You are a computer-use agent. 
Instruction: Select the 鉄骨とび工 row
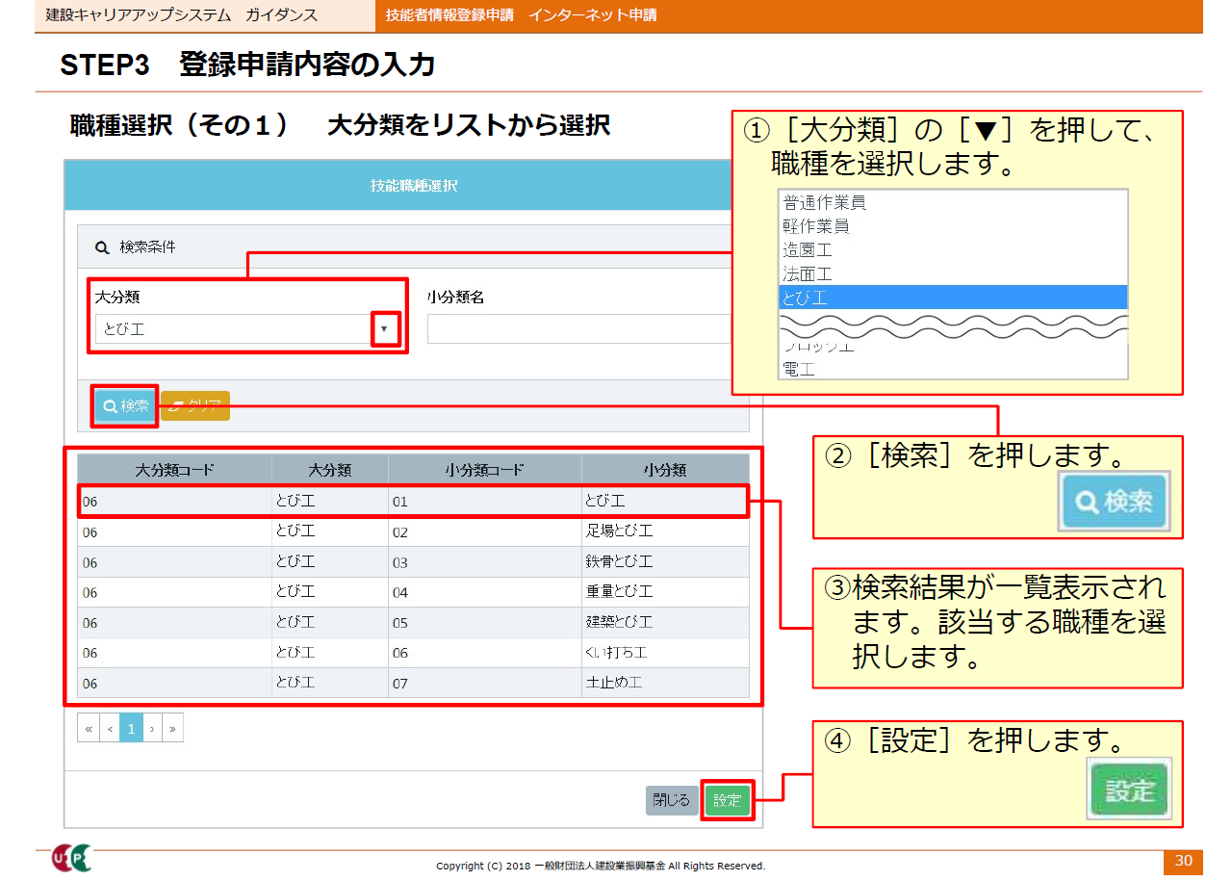[413, 562]
